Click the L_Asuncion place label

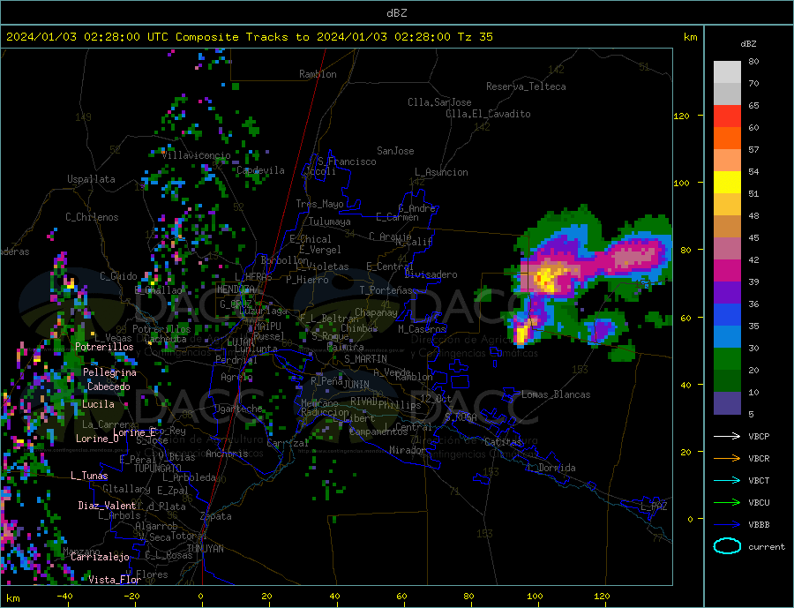point(441,172)
